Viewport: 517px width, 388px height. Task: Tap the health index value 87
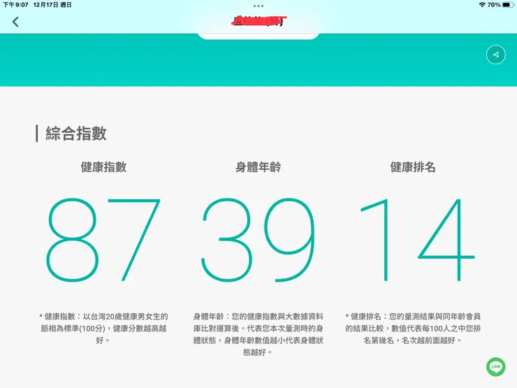pos(103,240)
